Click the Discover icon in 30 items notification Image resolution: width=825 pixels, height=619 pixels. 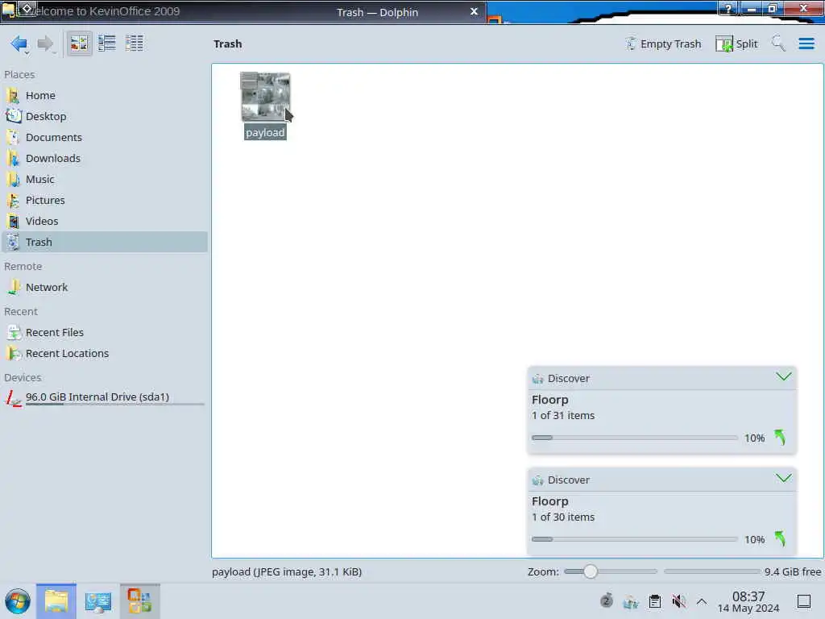(537, 480)
